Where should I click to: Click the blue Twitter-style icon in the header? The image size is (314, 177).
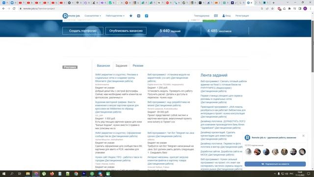pos(146,16)
